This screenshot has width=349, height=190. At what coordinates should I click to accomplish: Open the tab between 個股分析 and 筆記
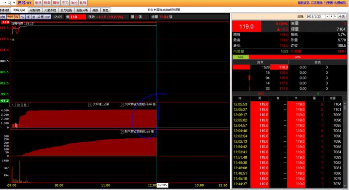[x=95, y=10]
